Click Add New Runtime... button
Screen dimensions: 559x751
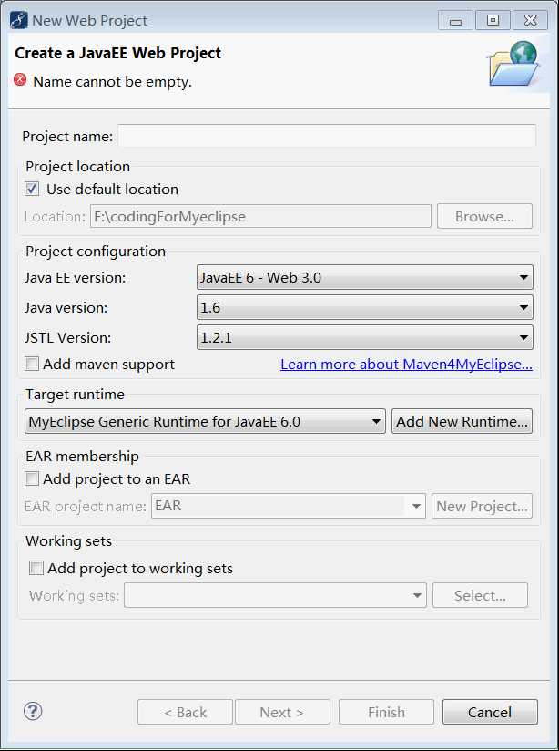462,421
